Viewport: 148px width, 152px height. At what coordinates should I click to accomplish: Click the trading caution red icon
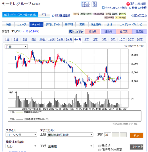click(128, 4)
